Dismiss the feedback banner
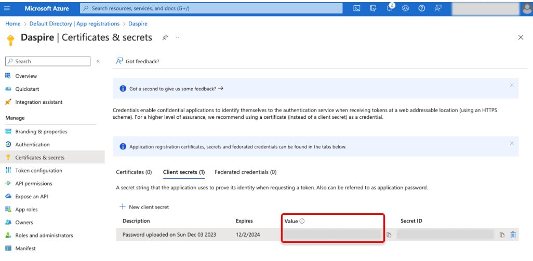 512,85
